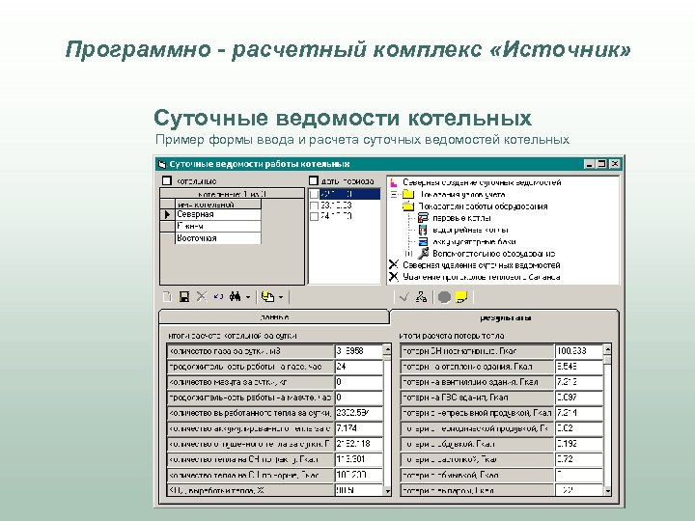Screen dimensions: 695x521
Task: Click up arrow of left results scrollbar
Action: pyautogui.click(x=387, y=349)
